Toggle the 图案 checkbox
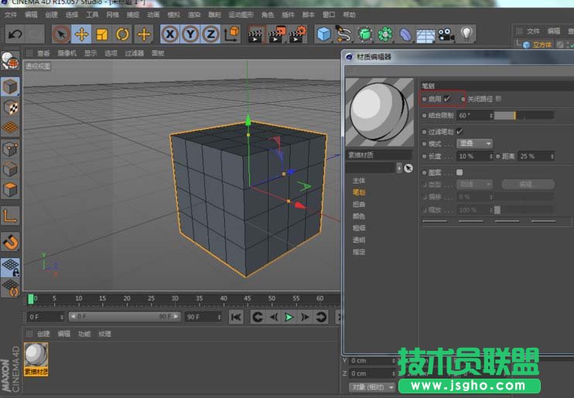The image size is (574, 398). (x=460, y=172)
